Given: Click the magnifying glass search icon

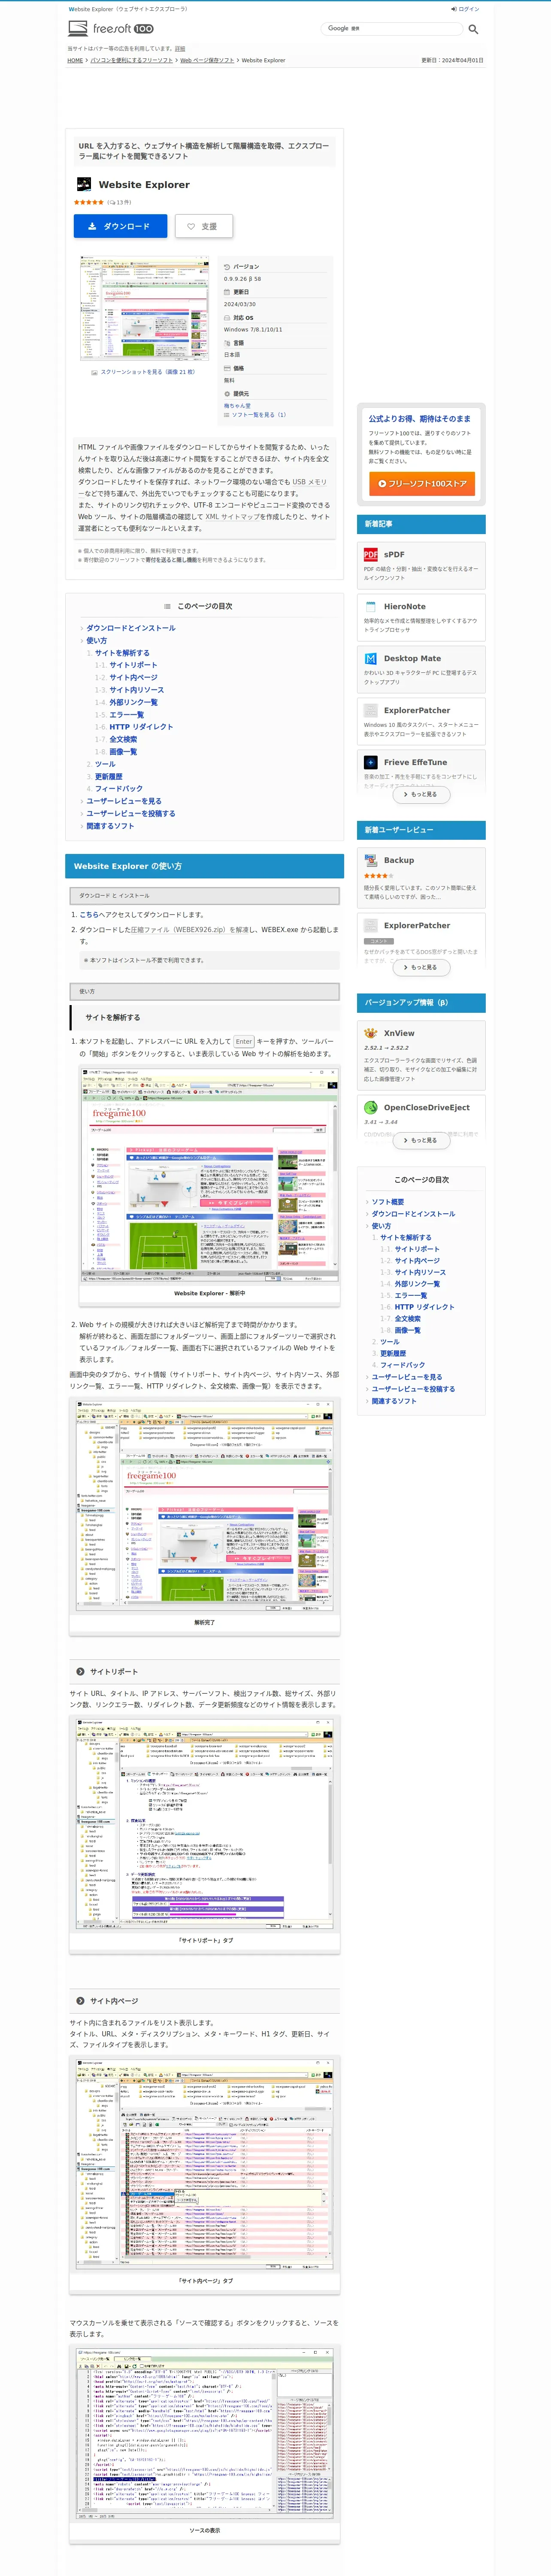Looking at the screenshot, I should tap(473, 29).
